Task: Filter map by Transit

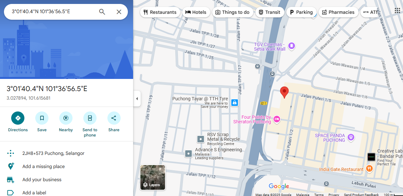Action: (269, 12)
